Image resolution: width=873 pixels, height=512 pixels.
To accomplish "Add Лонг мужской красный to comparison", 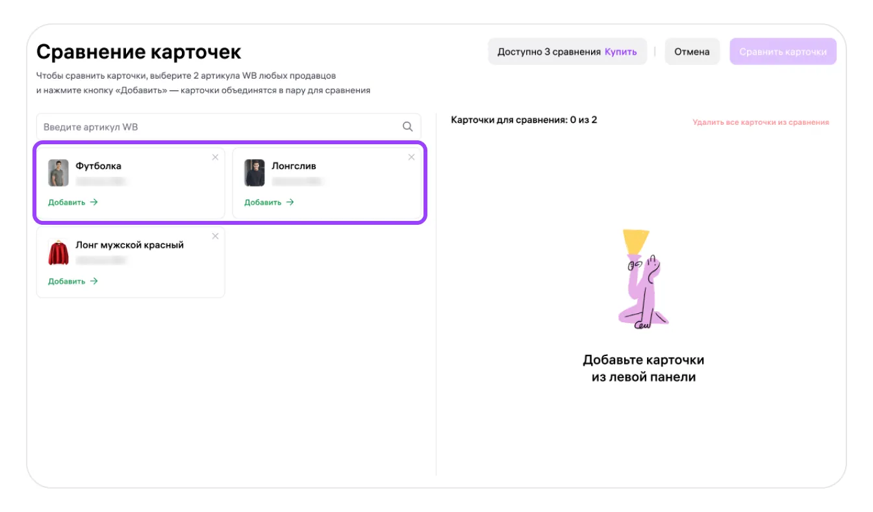I will pos(73,281).
